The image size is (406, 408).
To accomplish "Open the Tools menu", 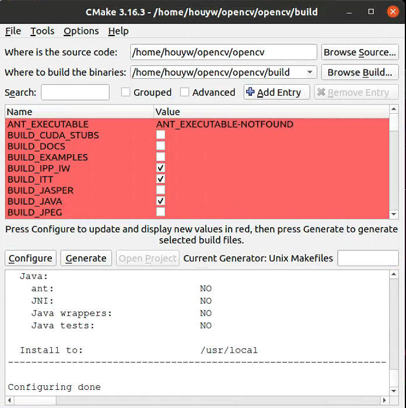I will click(x=43, y=31).
